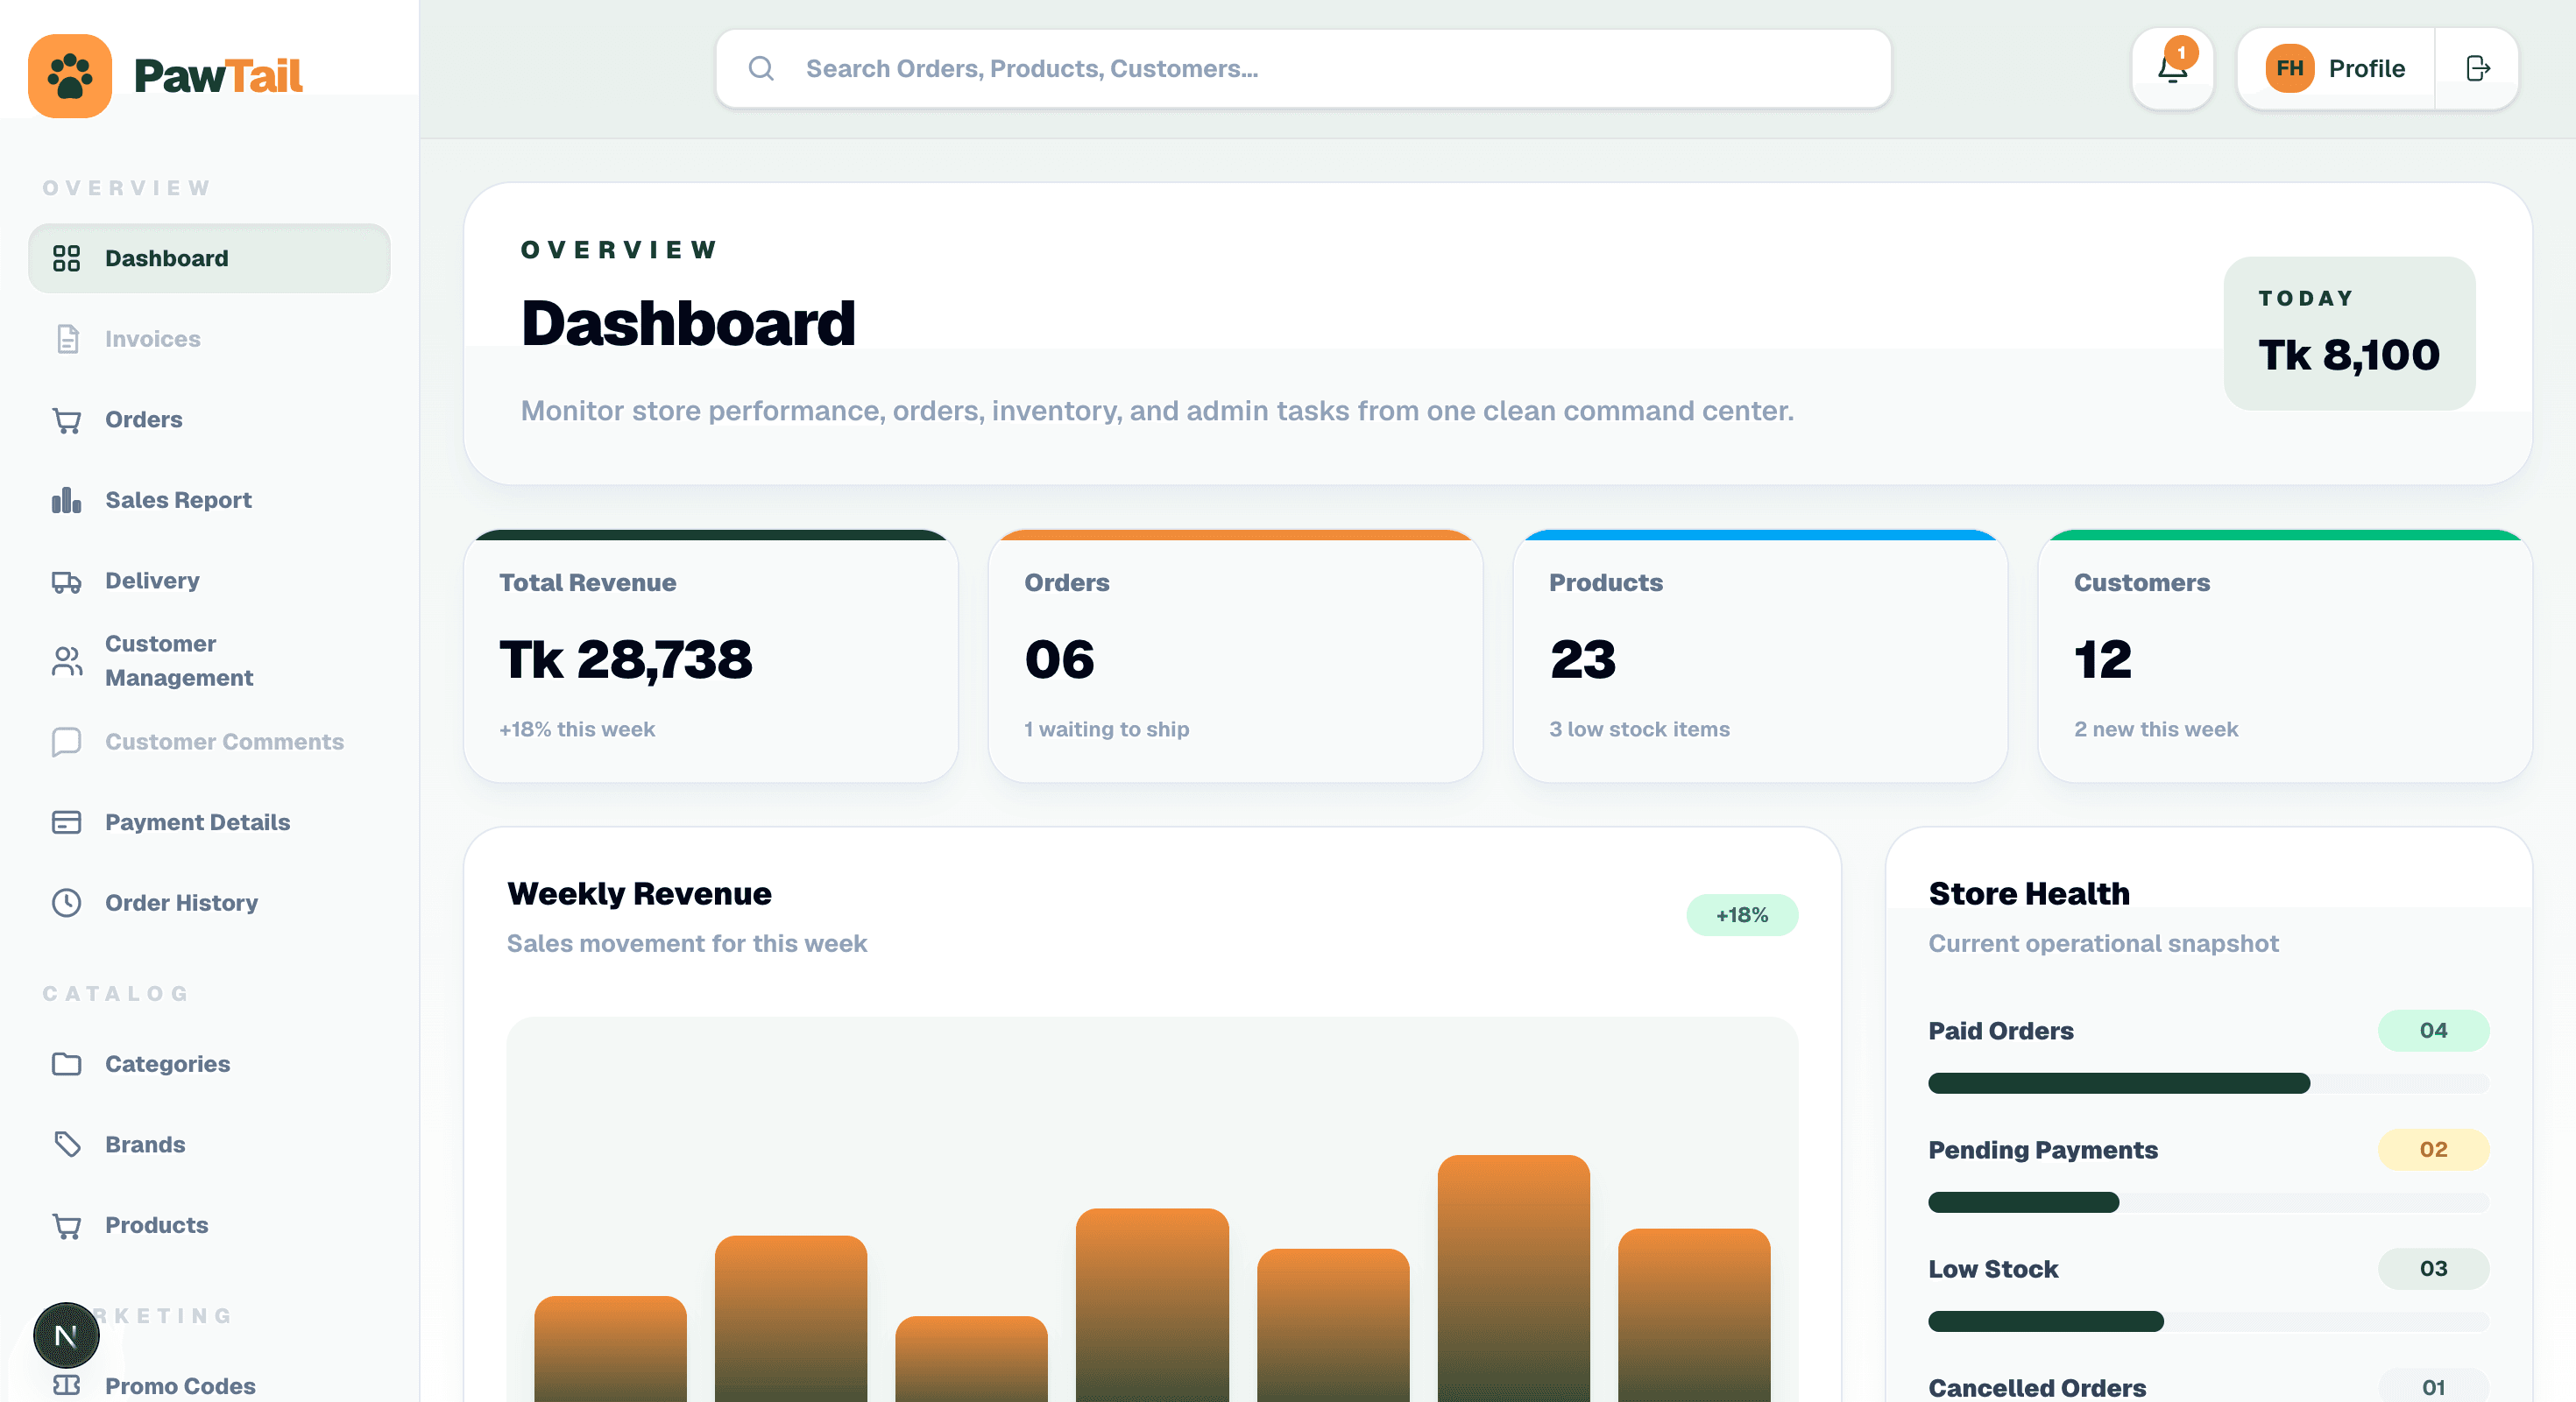
Task: Open the Orders menu item
Action: point(209,419)
